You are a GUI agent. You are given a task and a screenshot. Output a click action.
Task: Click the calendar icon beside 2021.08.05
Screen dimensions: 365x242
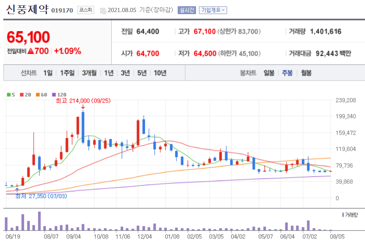(103, 10)
